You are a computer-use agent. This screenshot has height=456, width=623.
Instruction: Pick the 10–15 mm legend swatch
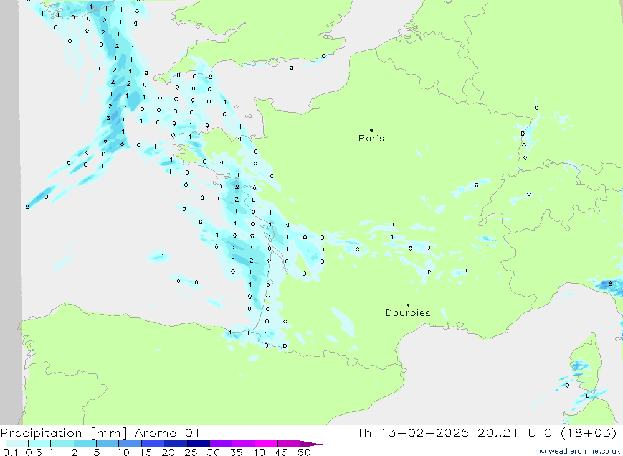tap(130, 444)
